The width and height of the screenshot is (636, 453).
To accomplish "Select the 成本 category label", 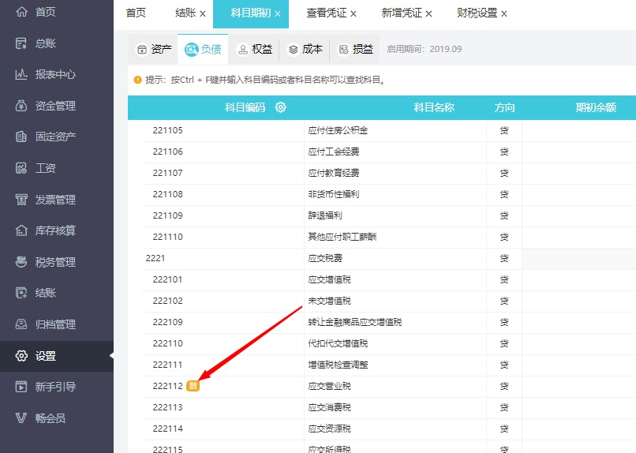I will (x=312, y=50).
